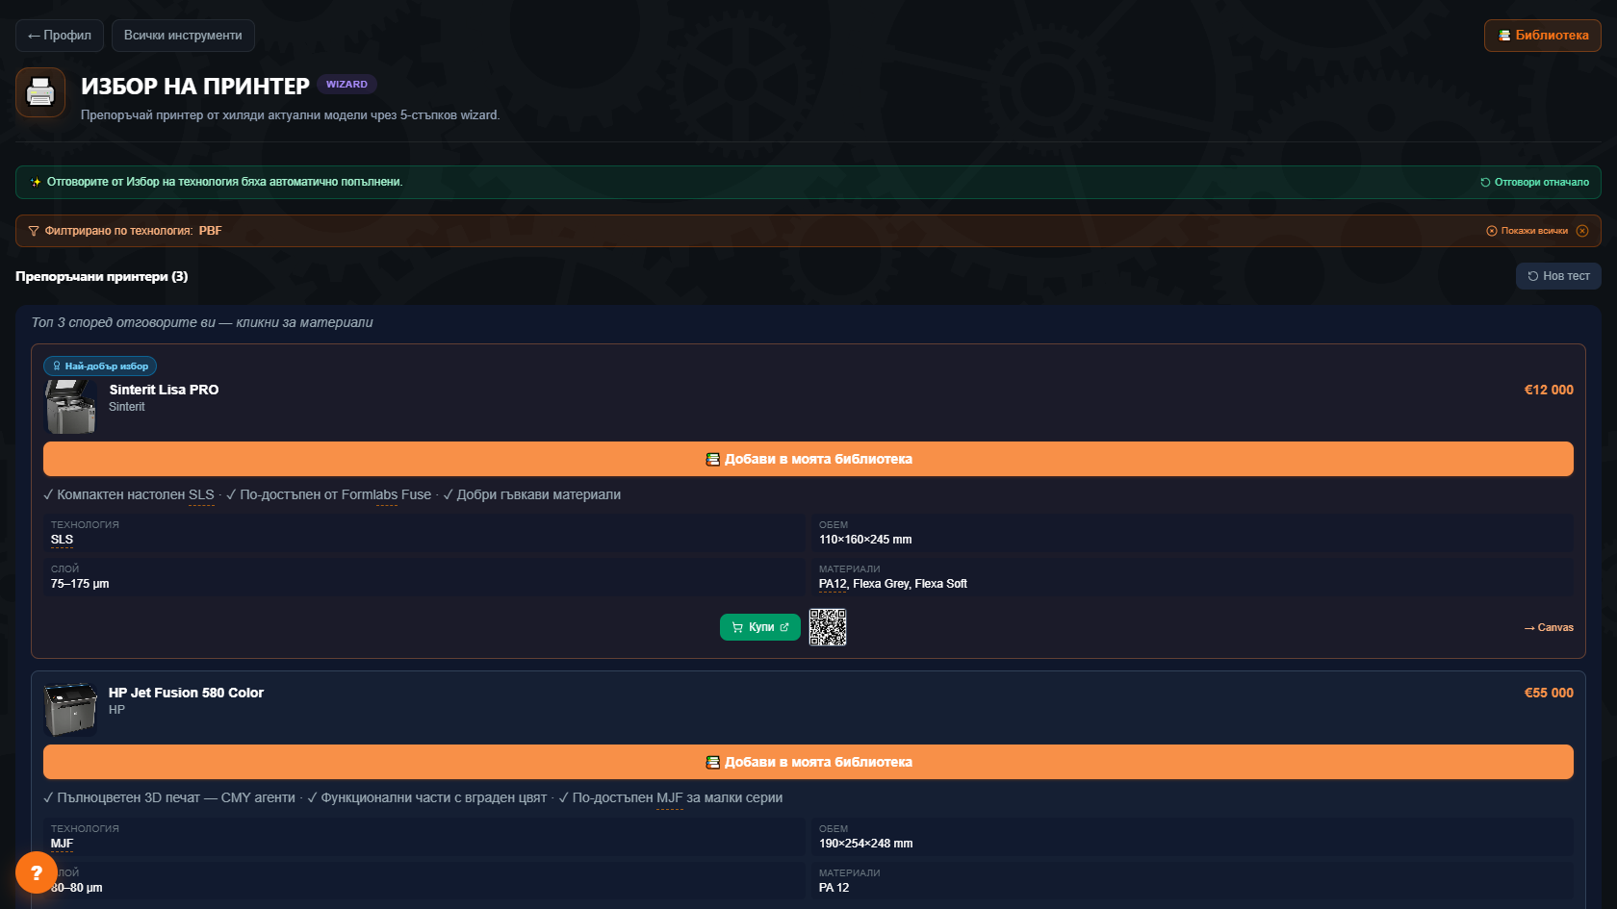The width and height of the screenshot is (1617, 909).
Task: Add HP Jet Fusion 580 to library
Action: 808,762
